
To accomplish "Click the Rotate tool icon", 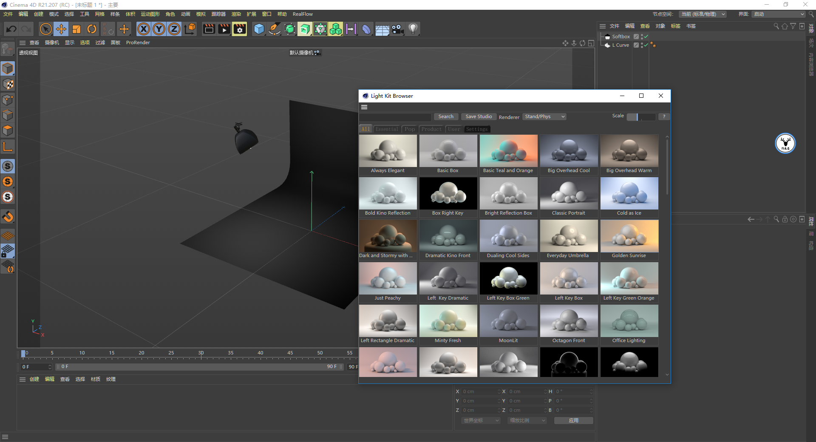I will click(92, 29).
